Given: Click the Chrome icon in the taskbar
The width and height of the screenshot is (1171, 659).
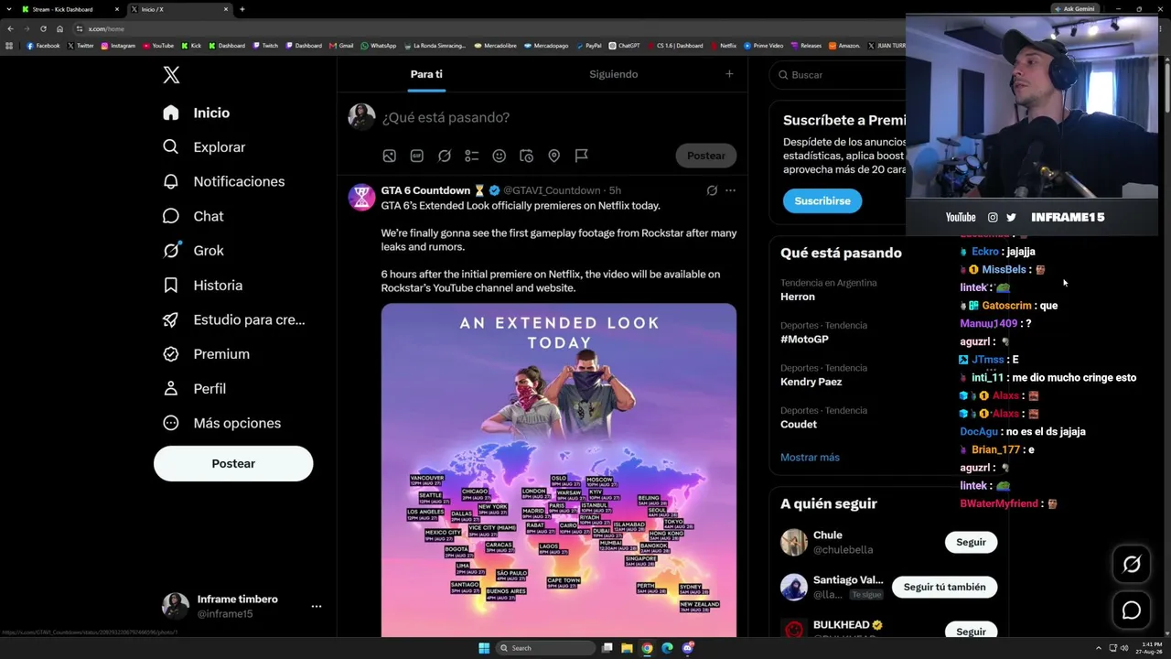Looking at the screenshot, I should click(x=647, y=648).
